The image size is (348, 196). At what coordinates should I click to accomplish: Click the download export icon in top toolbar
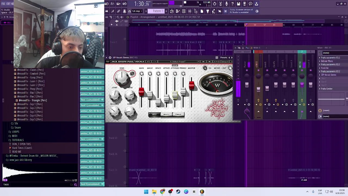coord(256,4)
